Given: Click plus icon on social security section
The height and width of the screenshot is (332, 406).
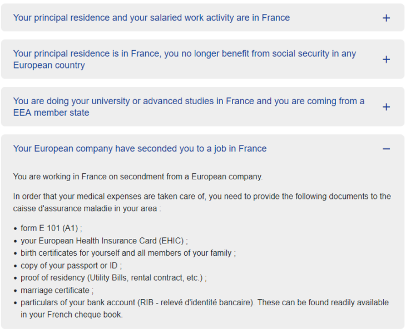Looking at the screenshot, I should pos(387,60).
